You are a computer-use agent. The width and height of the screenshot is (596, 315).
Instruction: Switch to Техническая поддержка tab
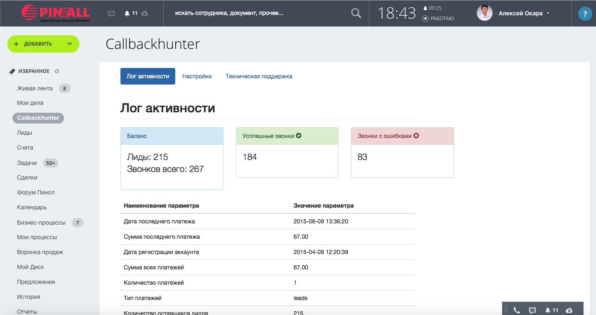259,76
